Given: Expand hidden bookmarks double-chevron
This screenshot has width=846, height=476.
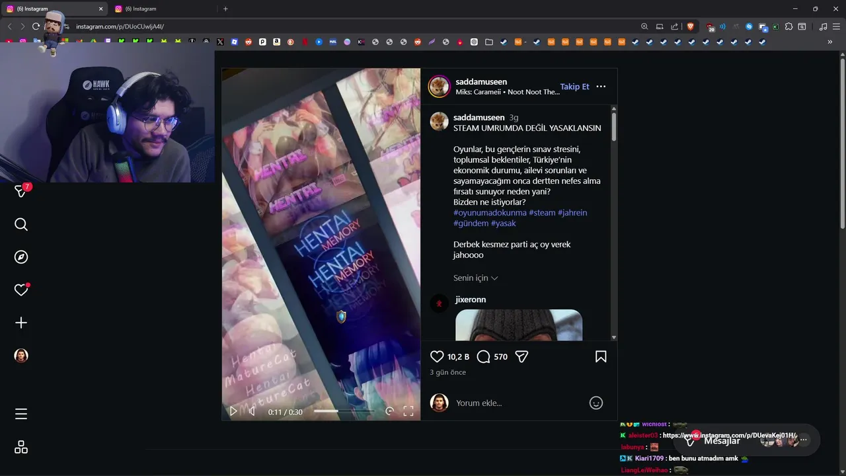Looking at the screenshot, I should point(830,42).
